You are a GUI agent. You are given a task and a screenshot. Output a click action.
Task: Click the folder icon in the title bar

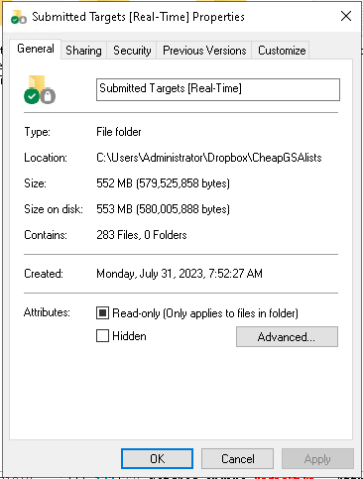[19, 17]
